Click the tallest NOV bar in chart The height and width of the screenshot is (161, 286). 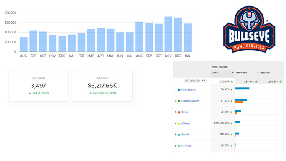(x=168, y=34)
